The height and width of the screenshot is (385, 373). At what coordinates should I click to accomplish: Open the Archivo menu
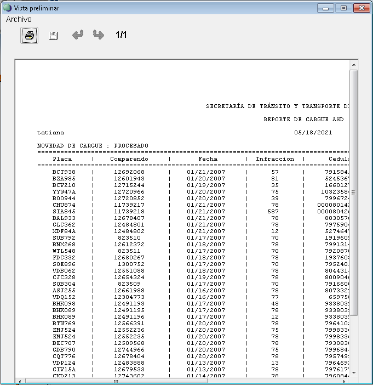19,19
